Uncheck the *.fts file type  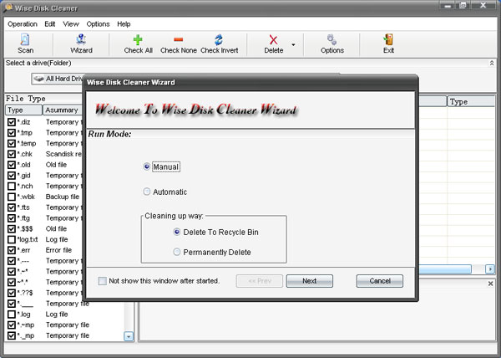tap(12, 207)
